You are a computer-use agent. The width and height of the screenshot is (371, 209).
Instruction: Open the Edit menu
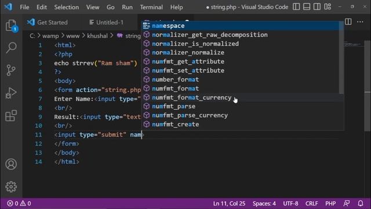pos(42,7)
